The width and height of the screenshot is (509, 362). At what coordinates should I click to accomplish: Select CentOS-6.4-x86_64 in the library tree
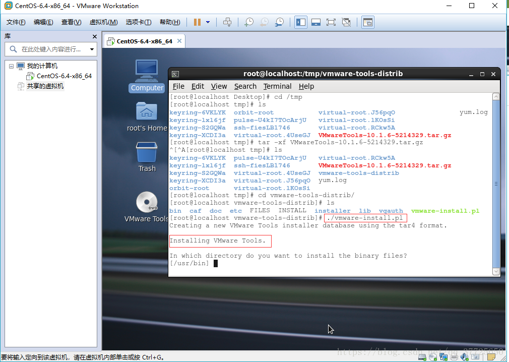tap(65, 76)
